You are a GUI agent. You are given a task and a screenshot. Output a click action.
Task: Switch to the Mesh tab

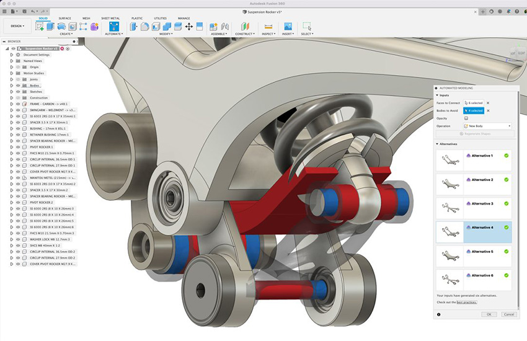tap(86, 18)
